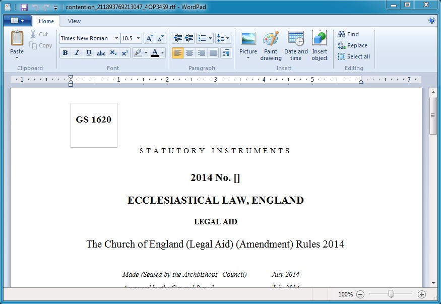Click the Copy button
441x304 pixels.
[x=41, y=45]
